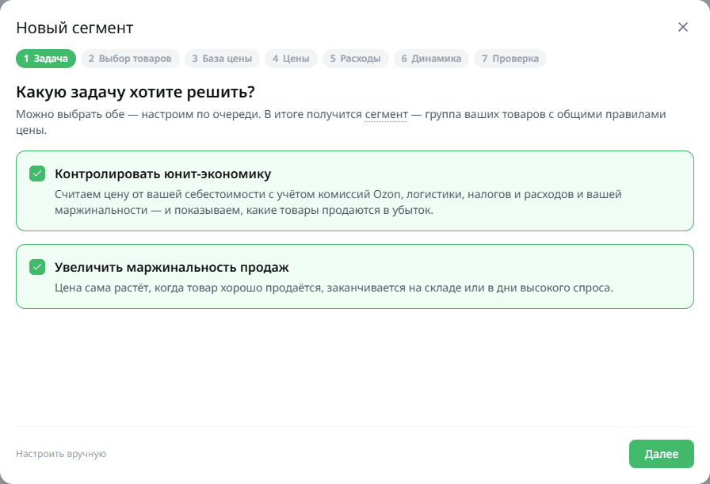Switch to step 5 Расходы
Screen dimensions: 710x484
click(x=356, y=59)
